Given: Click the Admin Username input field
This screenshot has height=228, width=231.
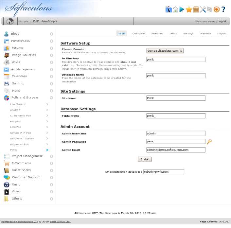Looking at the screenshot, I should (176, 133).
